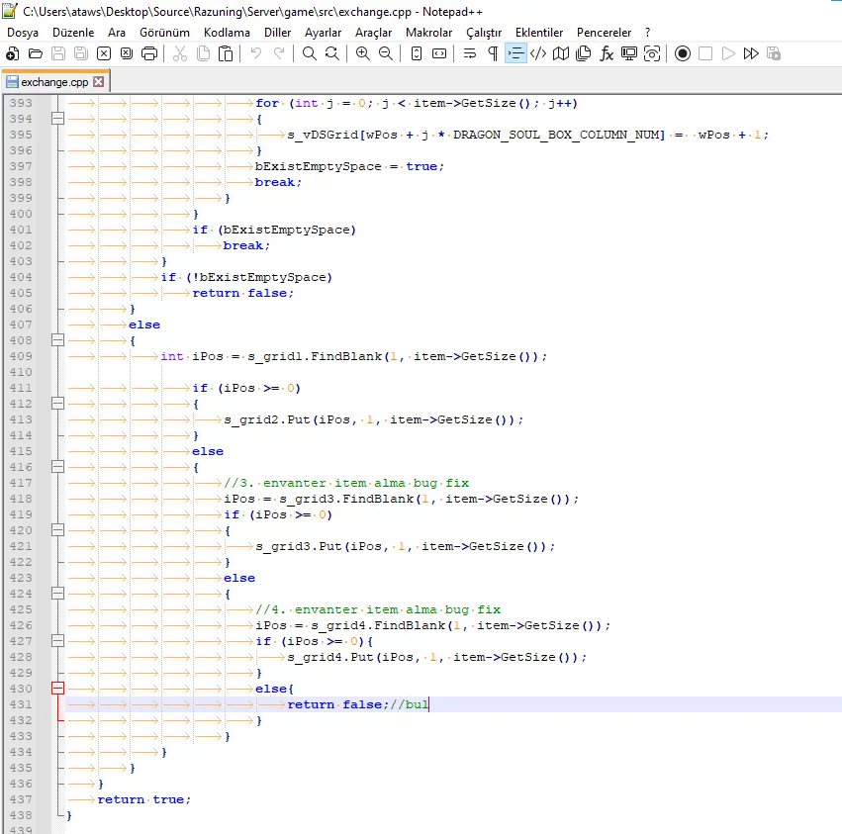Collapse the fold marker at line 408
842x834 pixels.
click(x=57, y=340)
